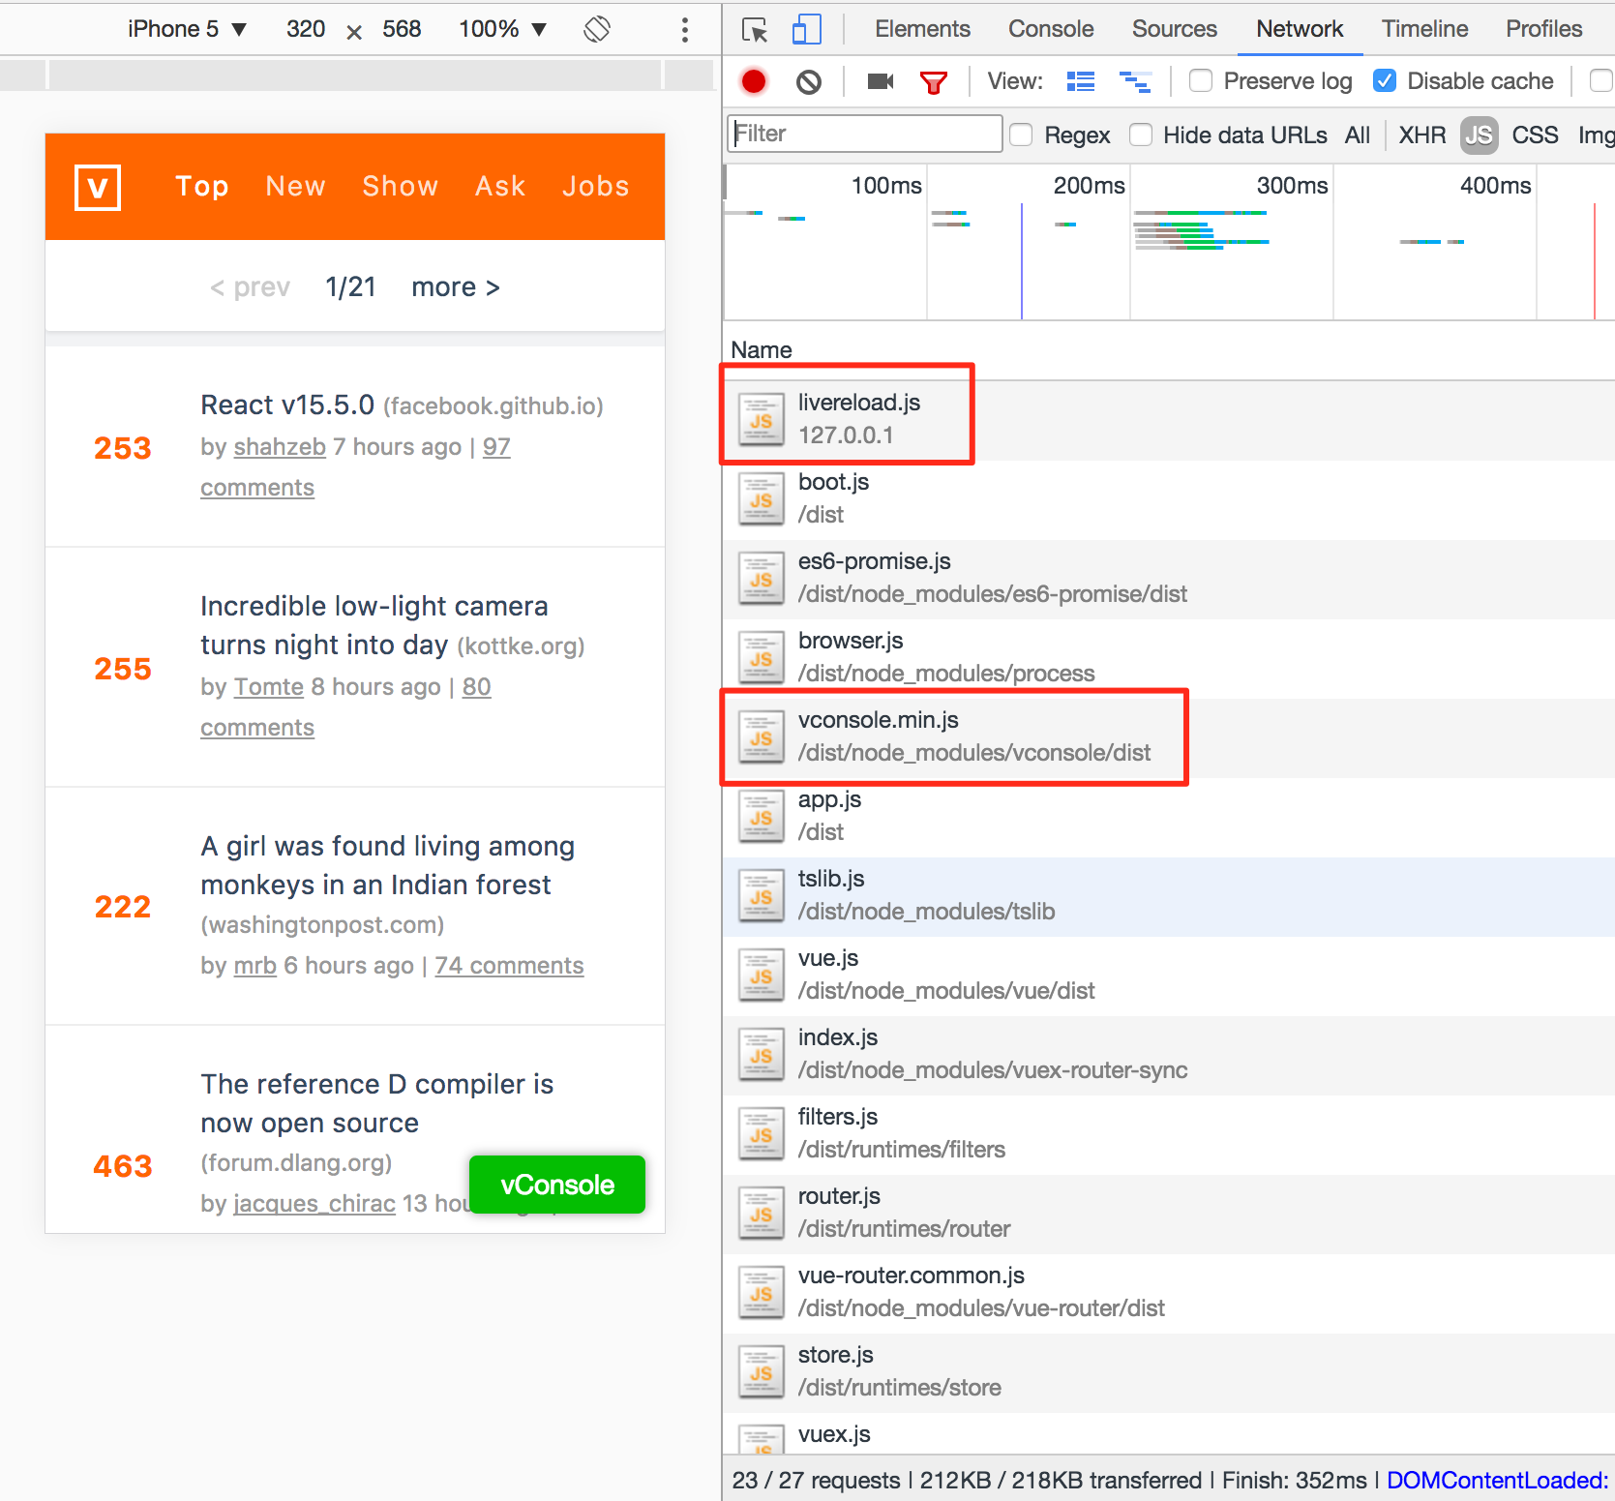Screen dimensions: 1615x1501
Task: Switch to the Sources tab
Action: click(x=1175, y=29)
